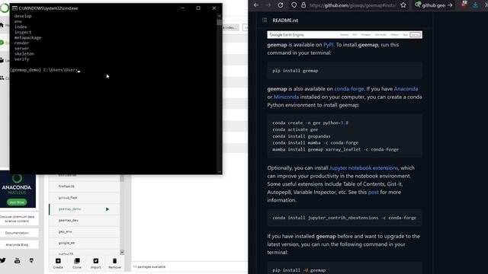Click Join Now on Anaconda Nucleus
The width and height of the screenshot is (488, 274).
coord(17,202)
